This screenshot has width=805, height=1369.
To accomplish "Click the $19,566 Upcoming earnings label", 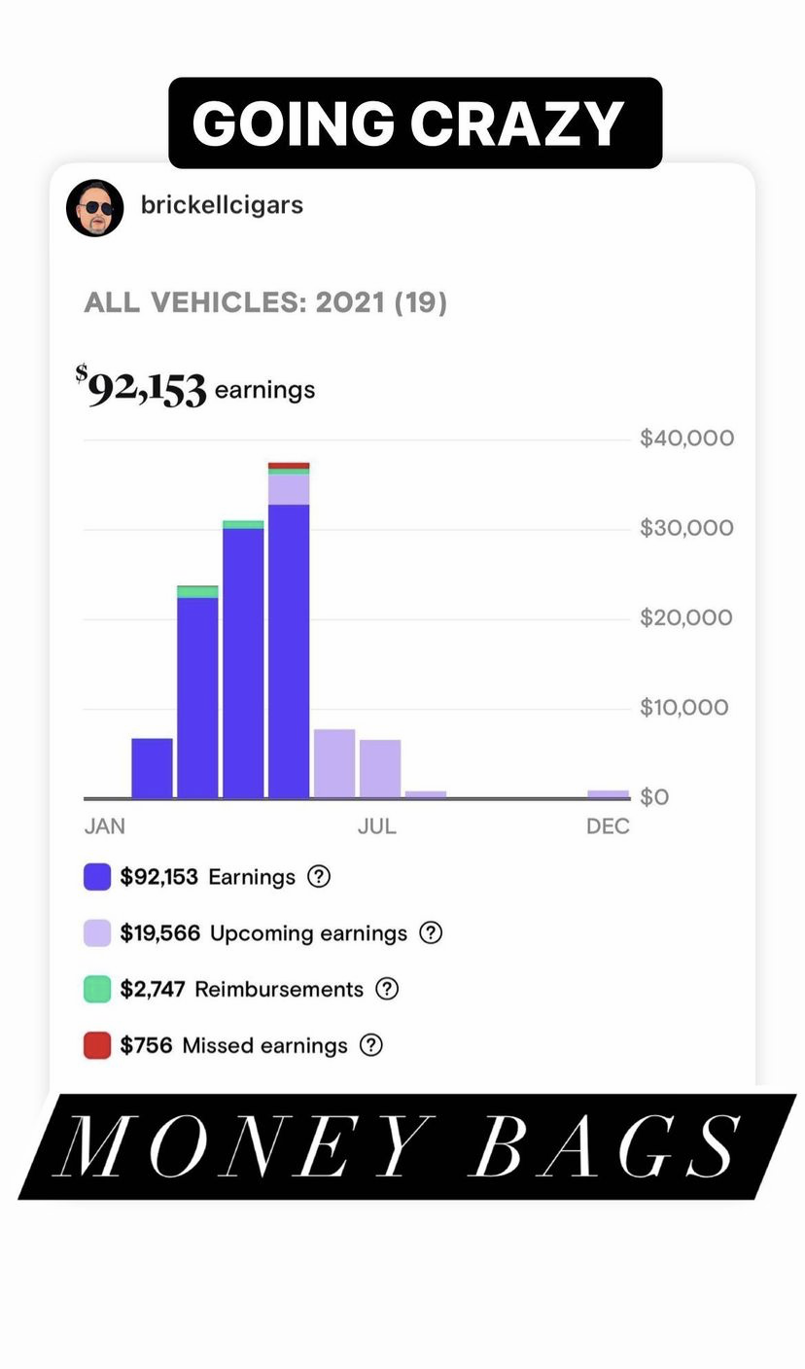I will [x=263, y=933].
